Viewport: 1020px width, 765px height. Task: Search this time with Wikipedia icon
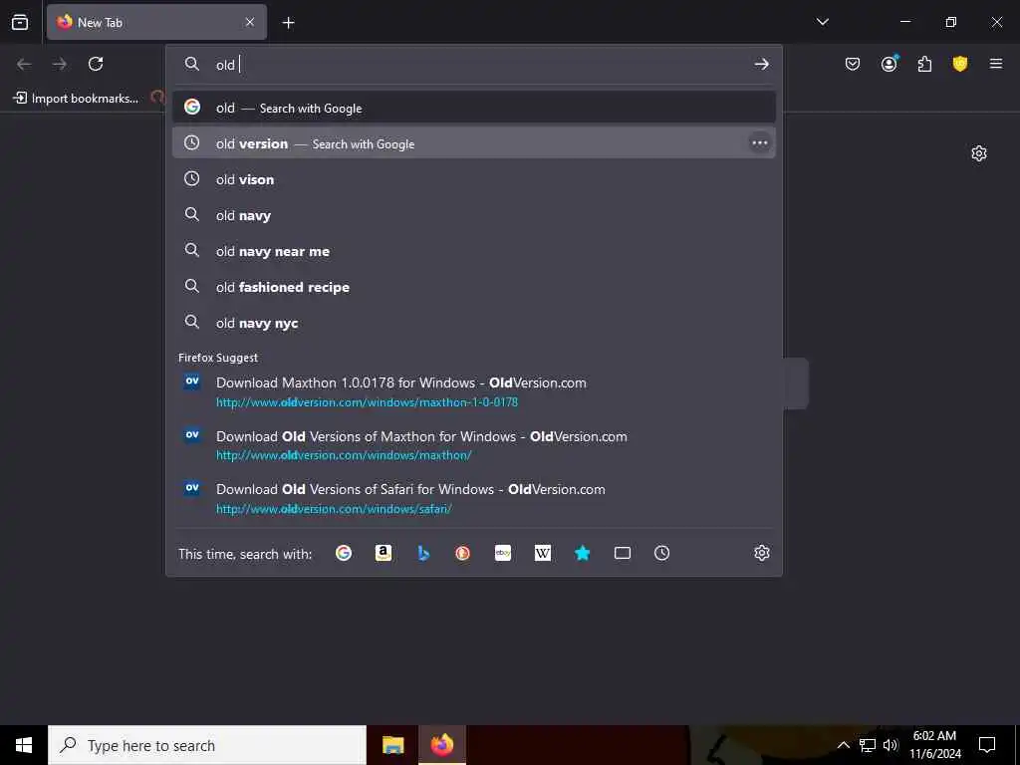pyautogui.click(x=543, y=553)
